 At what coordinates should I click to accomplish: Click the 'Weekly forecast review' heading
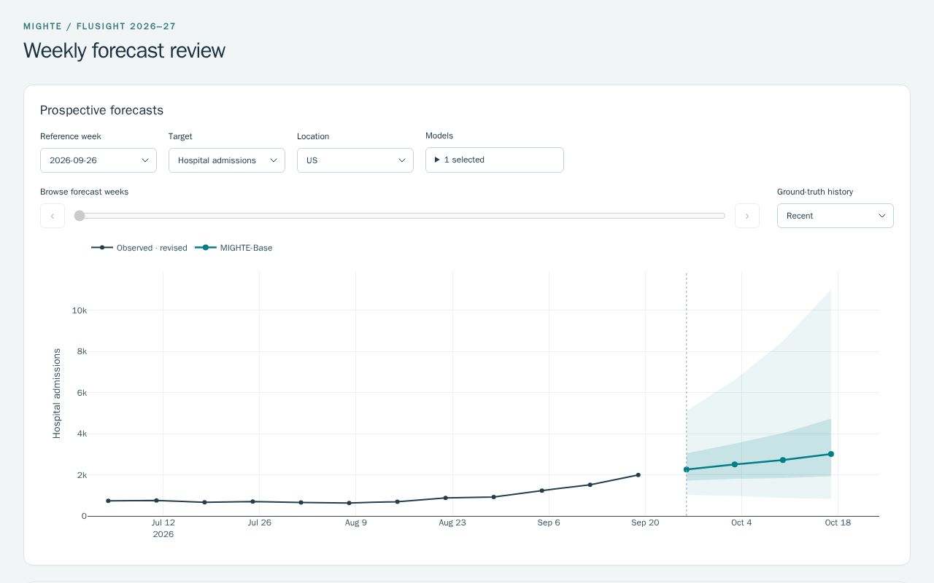click(124, 50)
